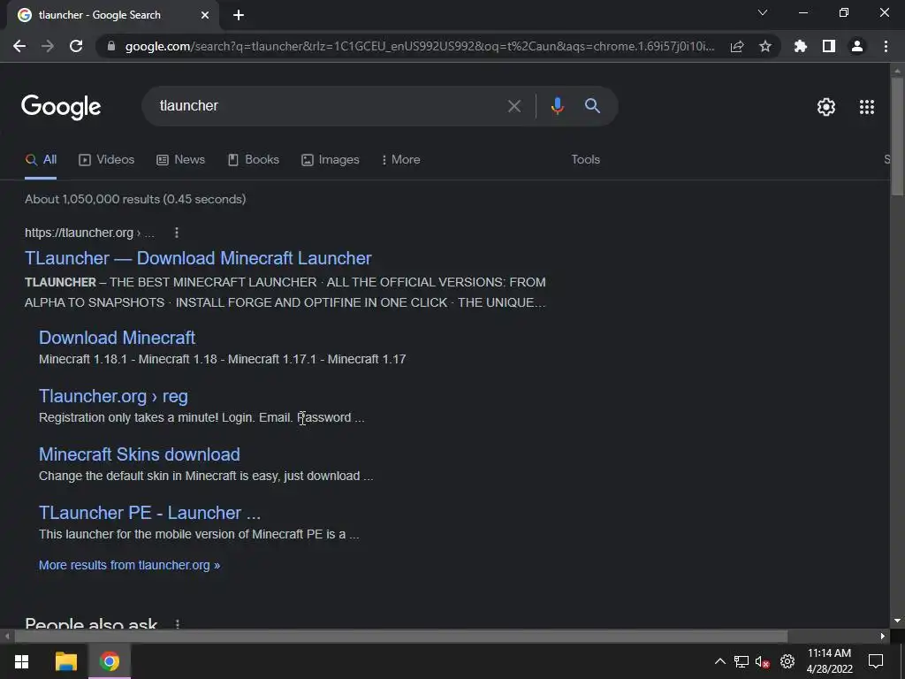Open File Explorer from the taskbar

pyautogui.click(x=65, y=661)
